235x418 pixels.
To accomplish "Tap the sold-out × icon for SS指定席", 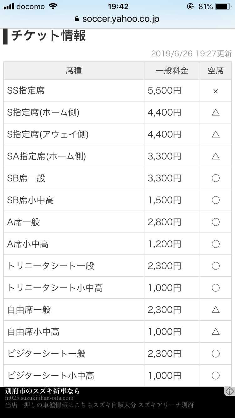I will (216, 91).
